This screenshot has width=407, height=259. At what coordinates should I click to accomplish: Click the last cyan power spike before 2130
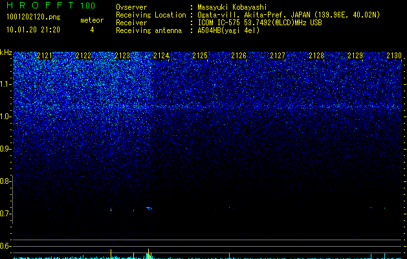pyautogui.click(x=384, y=256)
